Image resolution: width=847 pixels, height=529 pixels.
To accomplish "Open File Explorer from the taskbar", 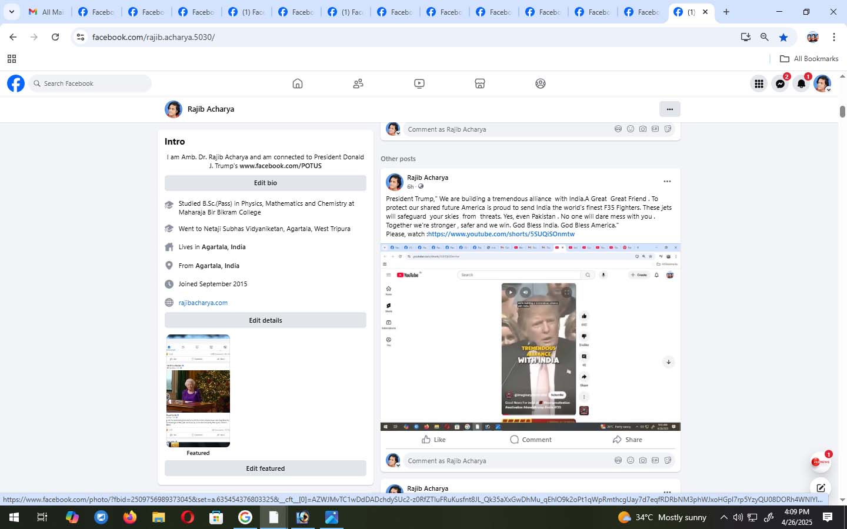I will coord(158,517).
